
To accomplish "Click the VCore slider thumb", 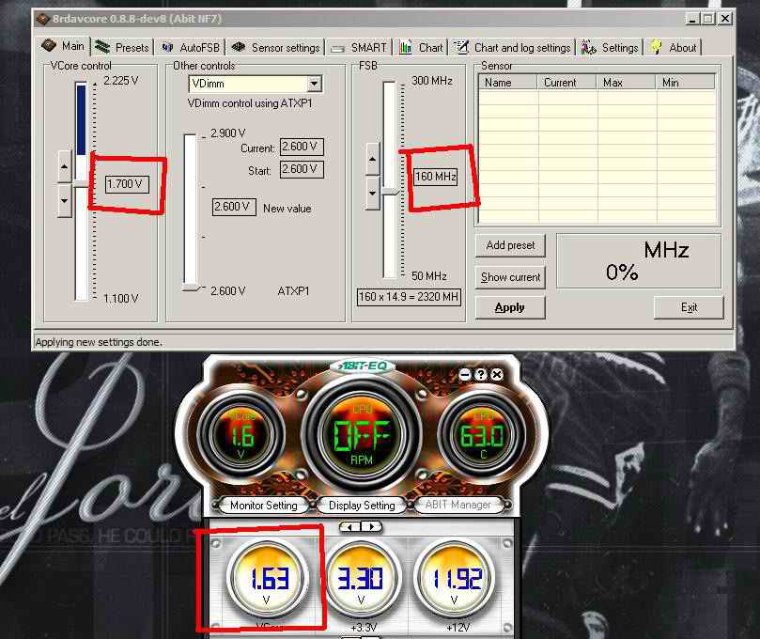I will tap(82, 183).
